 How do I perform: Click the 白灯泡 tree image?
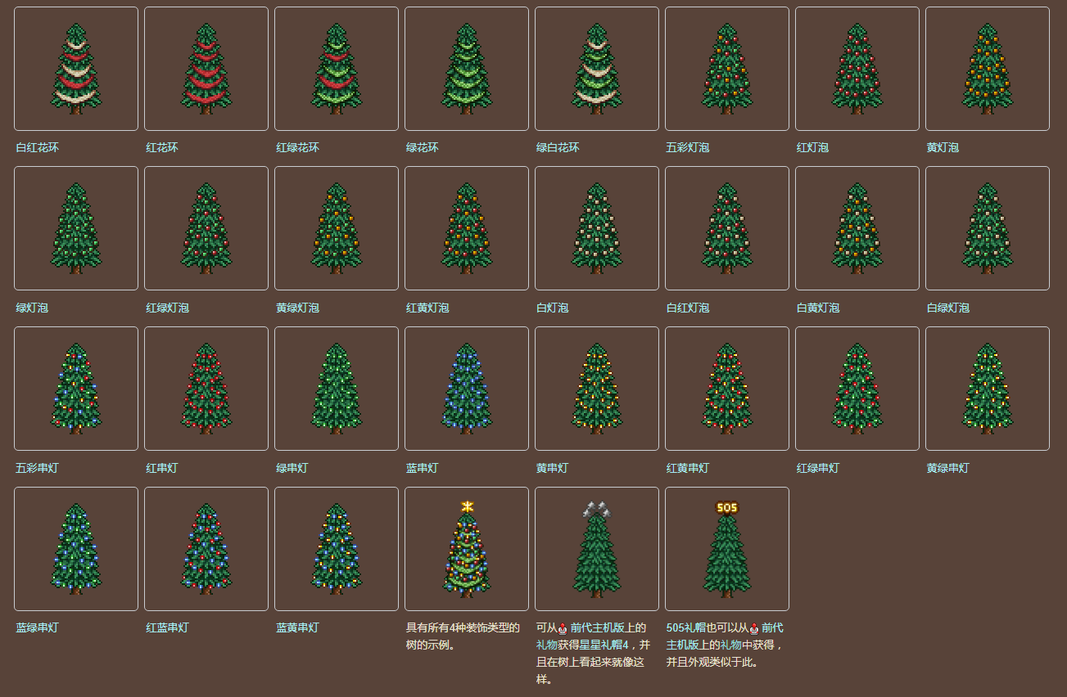coord(597,228)
